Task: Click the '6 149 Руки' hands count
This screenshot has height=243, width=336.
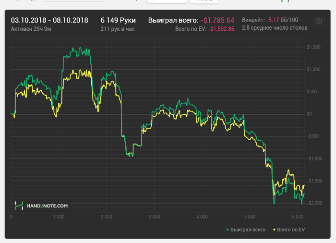Action: click(x=118, y=20)
